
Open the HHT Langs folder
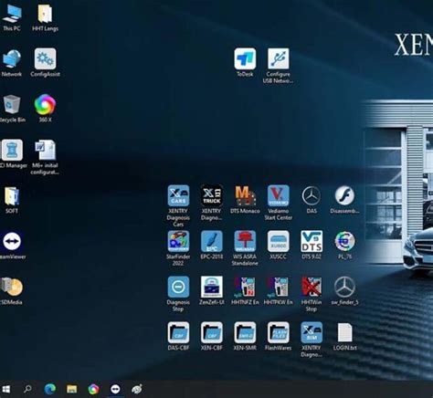tap(45, 18)
